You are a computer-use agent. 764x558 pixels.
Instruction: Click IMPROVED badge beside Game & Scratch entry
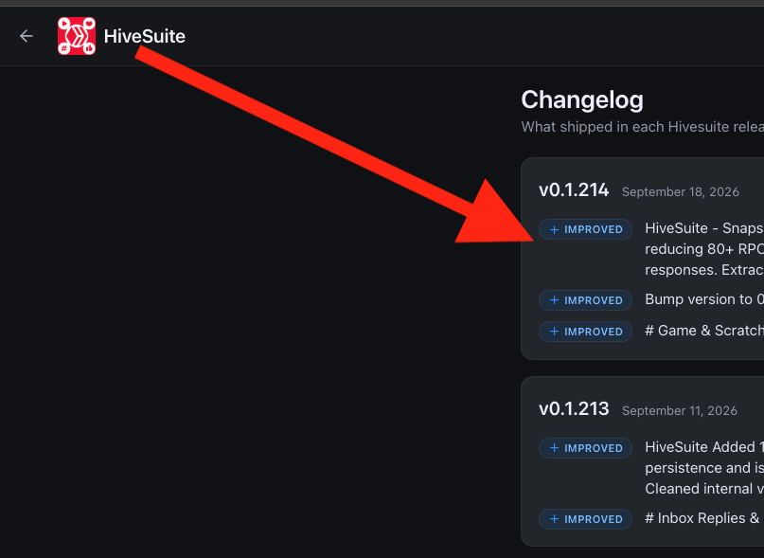[x=585, y=332]
